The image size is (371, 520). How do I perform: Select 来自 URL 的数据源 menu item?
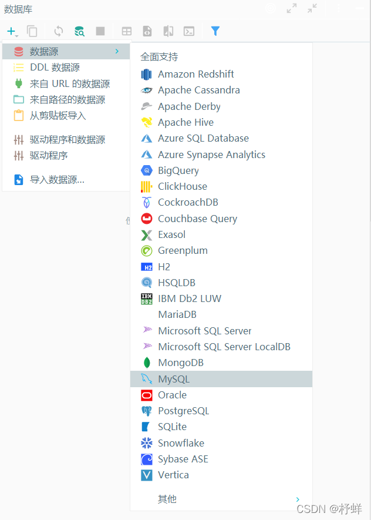click(66, 83)
